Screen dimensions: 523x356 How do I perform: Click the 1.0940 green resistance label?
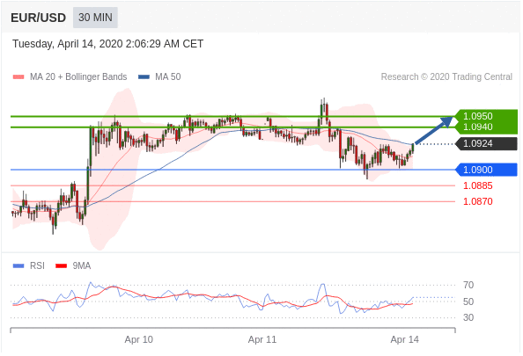click(477, 127)
